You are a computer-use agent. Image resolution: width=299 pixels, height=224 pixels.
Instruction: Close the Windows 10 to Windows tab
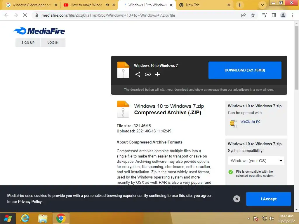tap(171, 5)
